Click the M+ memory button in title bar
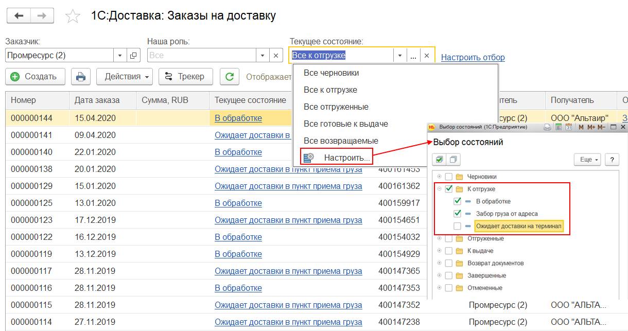The width and height of the screenshot is (628, 331). point(590,127)
